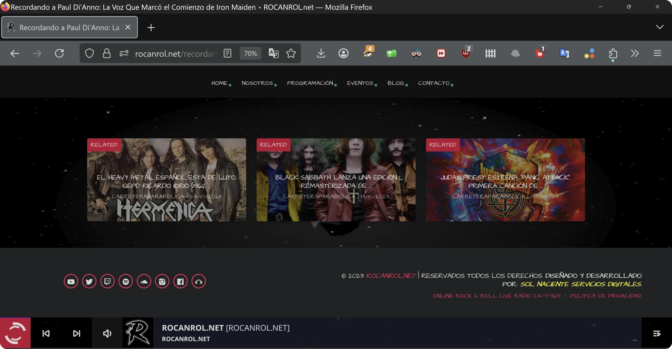Click the YouTube social icon in footer
Image resolution: width=672 pixels, height=349 pixels.
pos(71,282)
